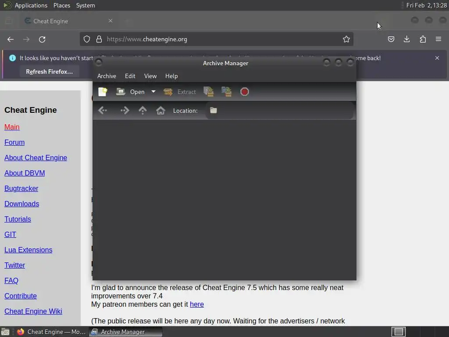This screenshot has width=449, height=337.
Task: Open the Lua Extensions link
Action: click(x=29, y=250)
